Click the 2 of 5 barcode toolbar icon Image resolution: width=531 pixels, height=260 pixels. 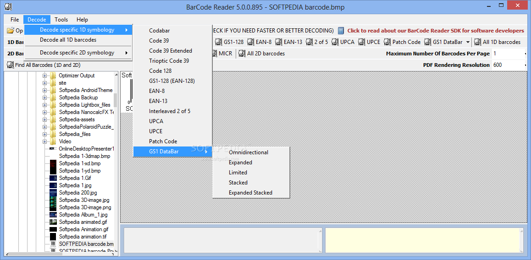[310, 42]
